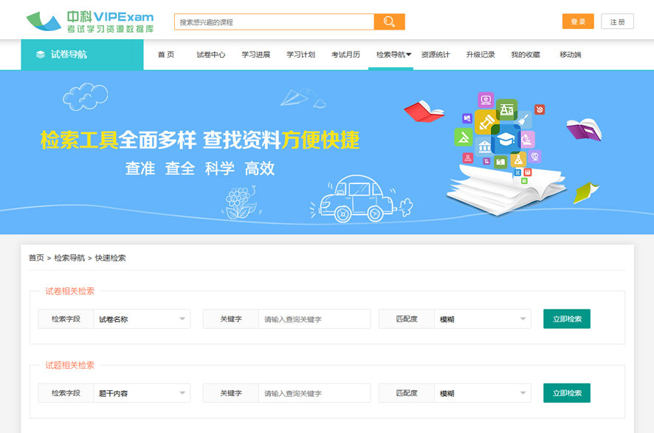
Task: Click the 检索导航 breadcrumb link
Action: 69,258
